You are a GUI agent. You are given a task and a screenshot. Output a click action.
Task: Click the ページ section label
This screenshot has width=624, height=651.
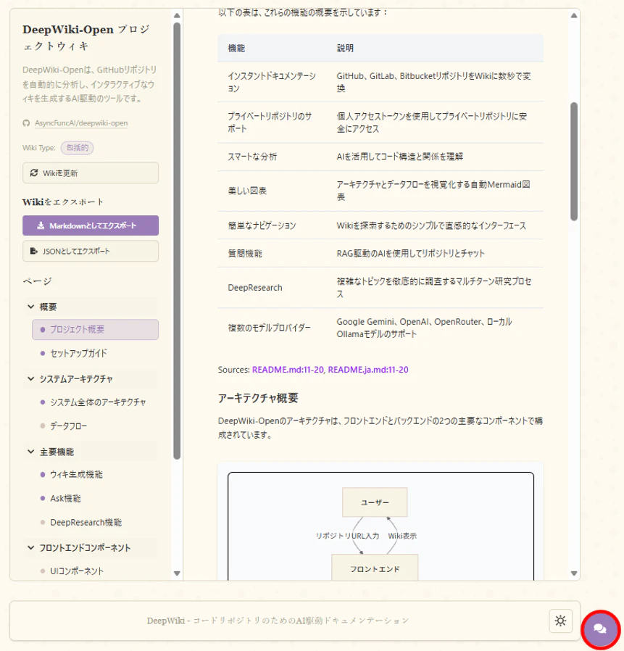(x=38, y=281)
